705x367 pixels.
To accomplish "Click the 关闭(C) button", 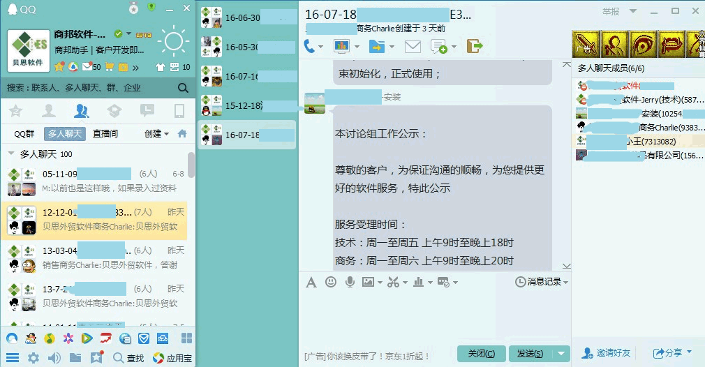I will click(482, 354).
